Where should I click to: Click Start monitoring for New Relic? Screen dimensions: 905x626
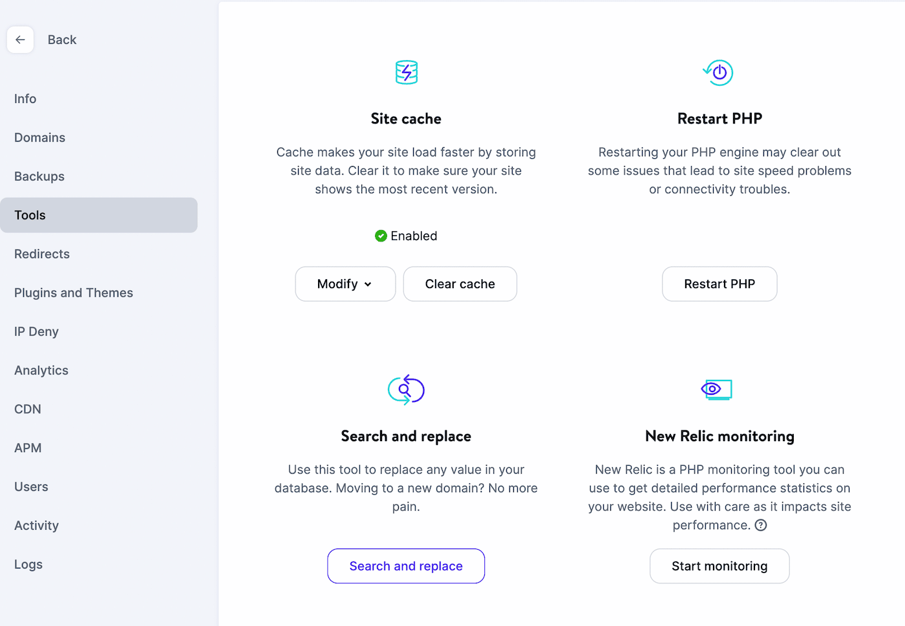coord(719,566)
